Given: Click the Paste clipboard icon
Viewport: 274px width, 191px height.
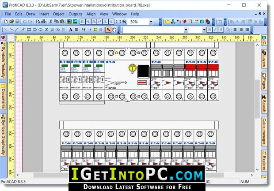Looking at the screenshot, I should (x=62, y=22).
